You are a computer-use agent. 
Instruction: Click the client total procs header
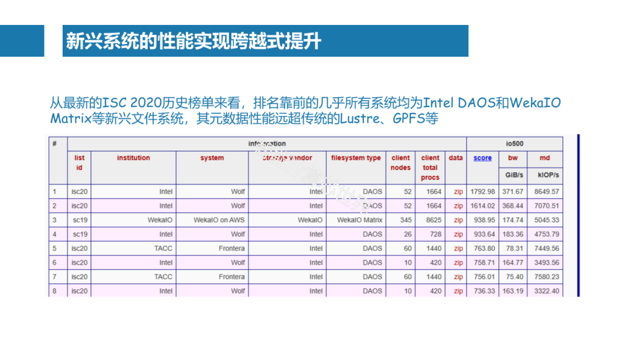tap(430, 167)
